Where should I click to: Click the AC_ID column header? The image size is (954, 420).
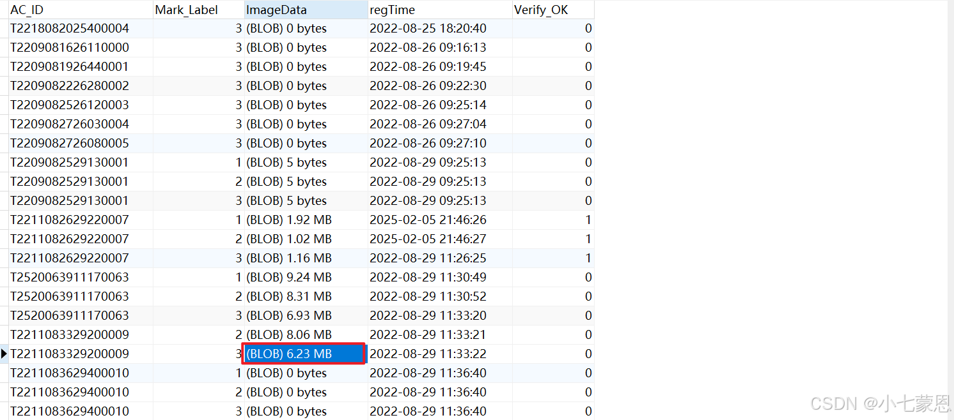(x=81, y=10)
